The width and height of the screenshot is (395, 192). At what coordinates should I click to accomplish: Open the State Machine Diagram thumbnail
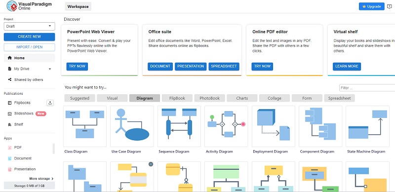click(x=368, y=126)
